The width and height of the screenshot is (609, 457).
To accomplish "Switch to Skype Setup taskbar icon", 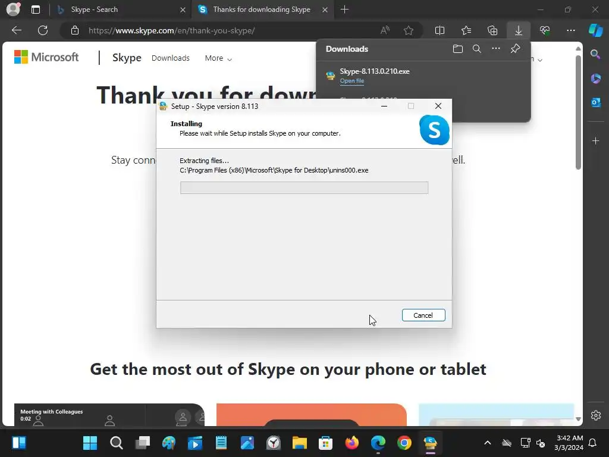I will pos(431,443).
